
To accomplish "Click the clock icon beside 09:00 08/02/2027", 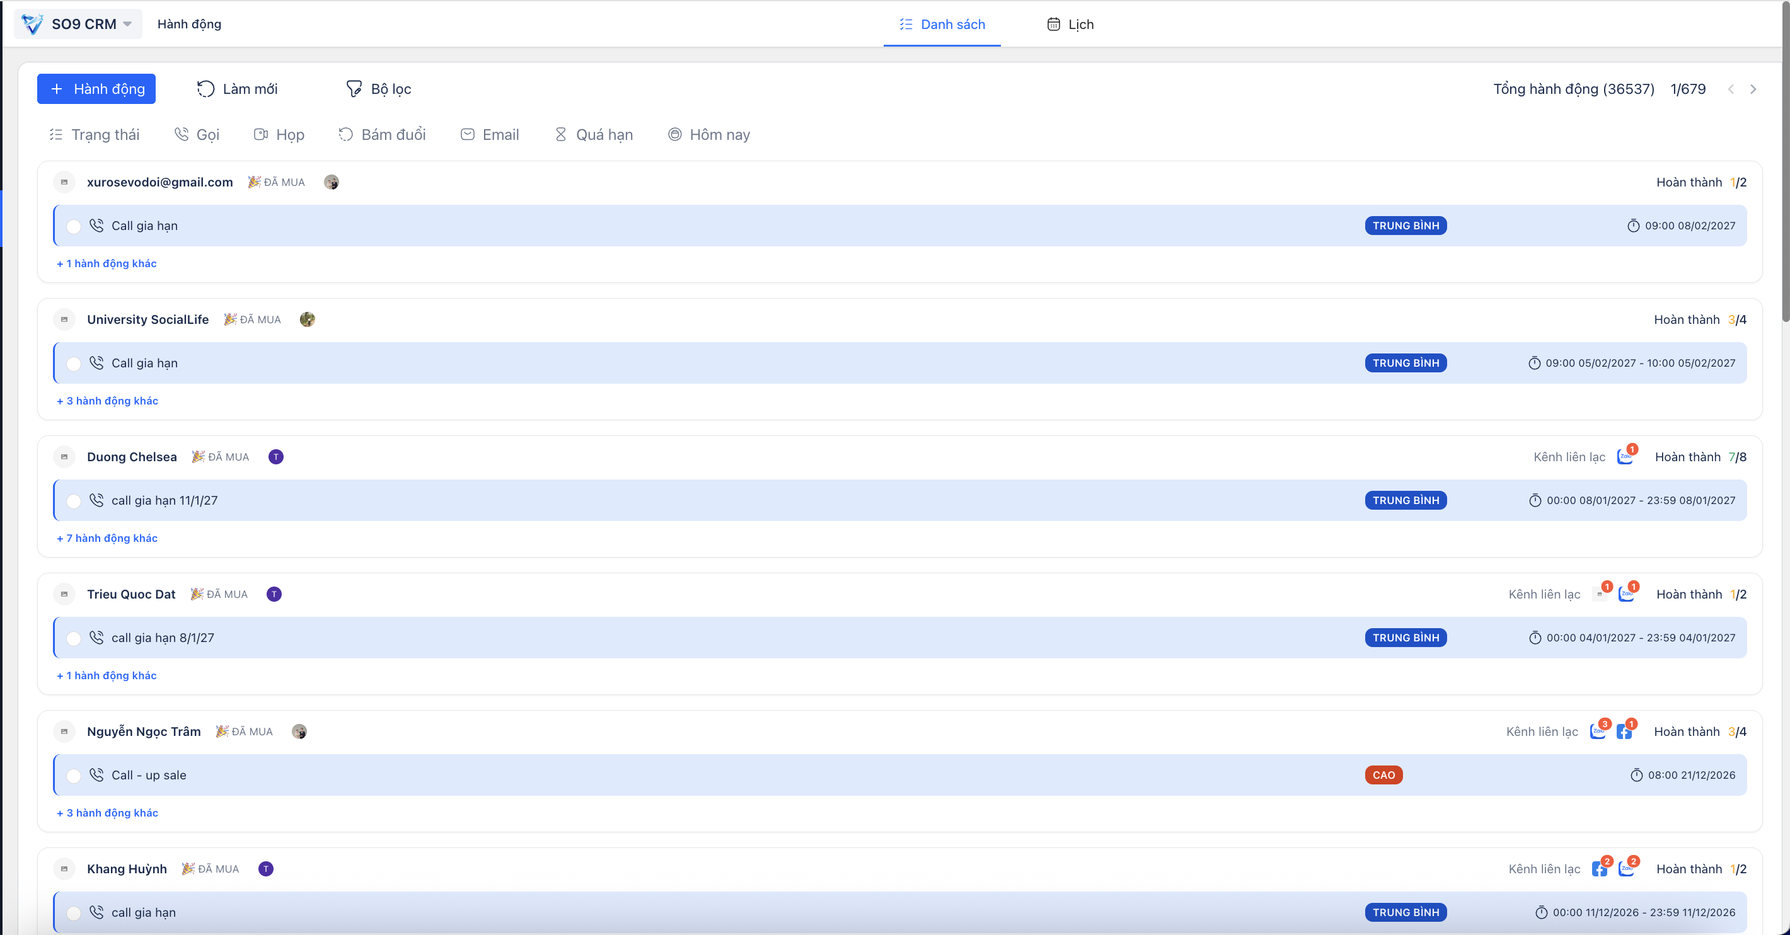I will 1633,226.
